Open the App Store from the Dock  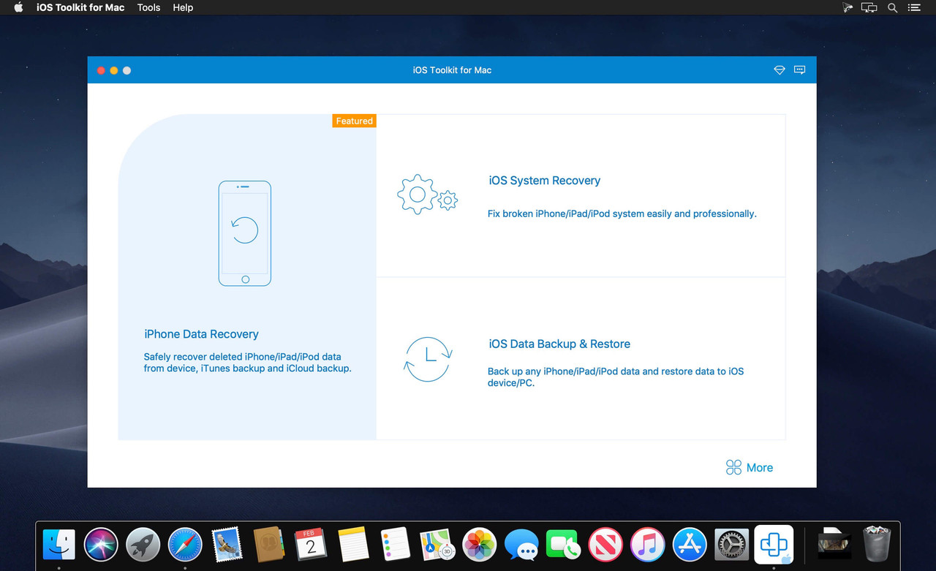(689, 545)
